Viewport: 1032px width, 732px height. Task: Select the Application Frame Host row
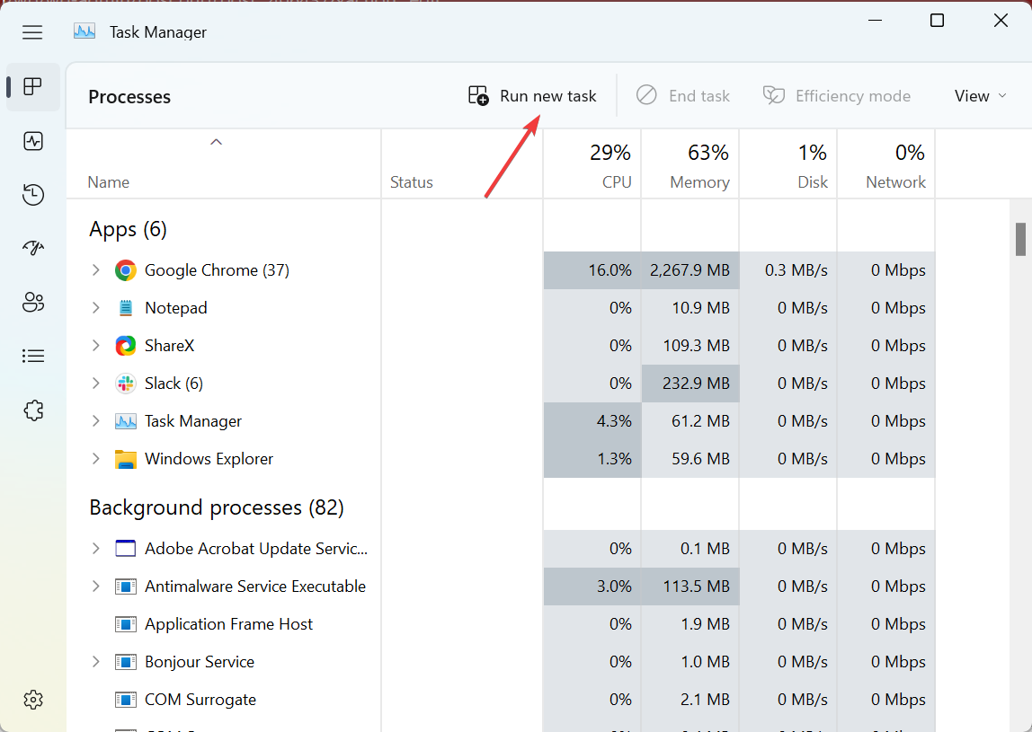tap(501, 624)
